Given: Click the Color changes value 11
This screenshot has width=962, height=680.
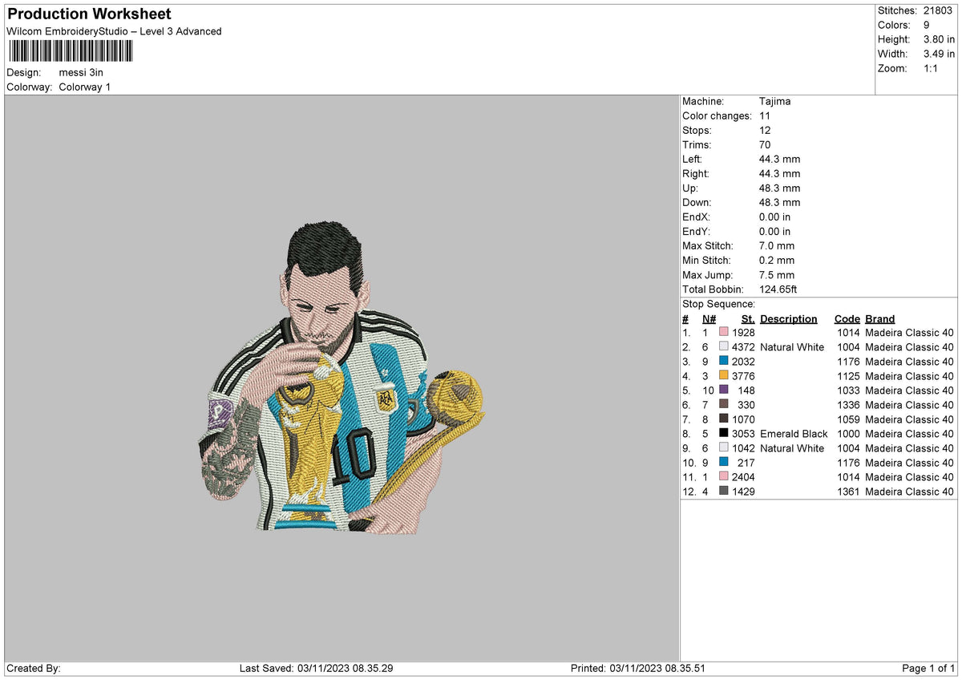Looking at the screenshot, I should (765, 116).
